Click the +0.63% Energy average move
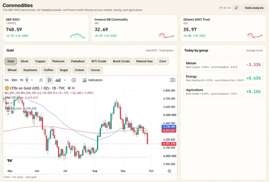Screen dimensions: 269x182 254,78
